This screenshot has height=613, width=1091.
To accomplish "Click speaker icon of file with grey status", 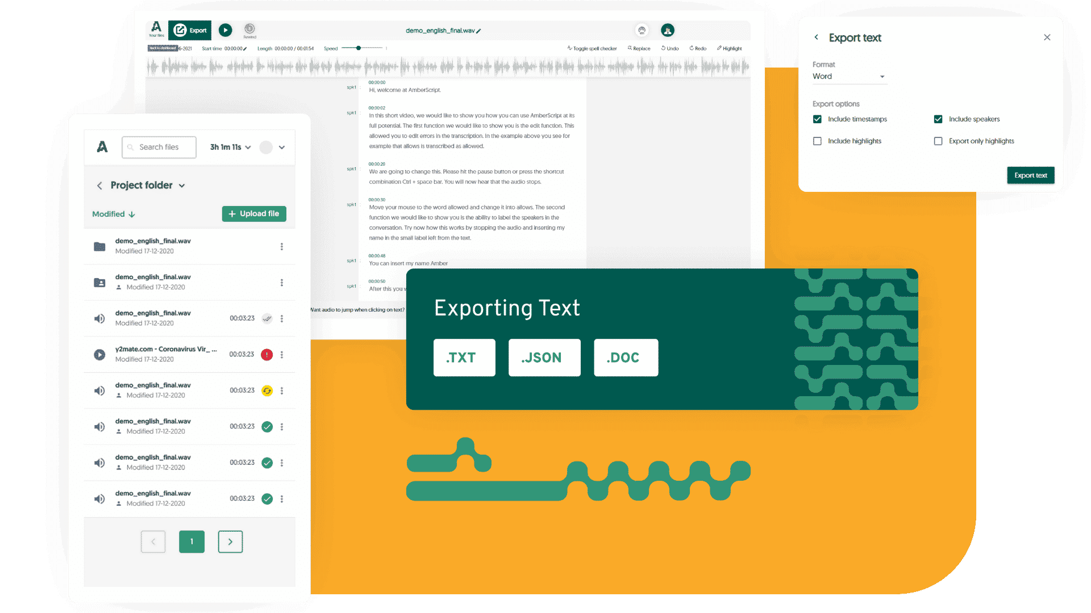I will pyautogui.click(x=99, y=318).
